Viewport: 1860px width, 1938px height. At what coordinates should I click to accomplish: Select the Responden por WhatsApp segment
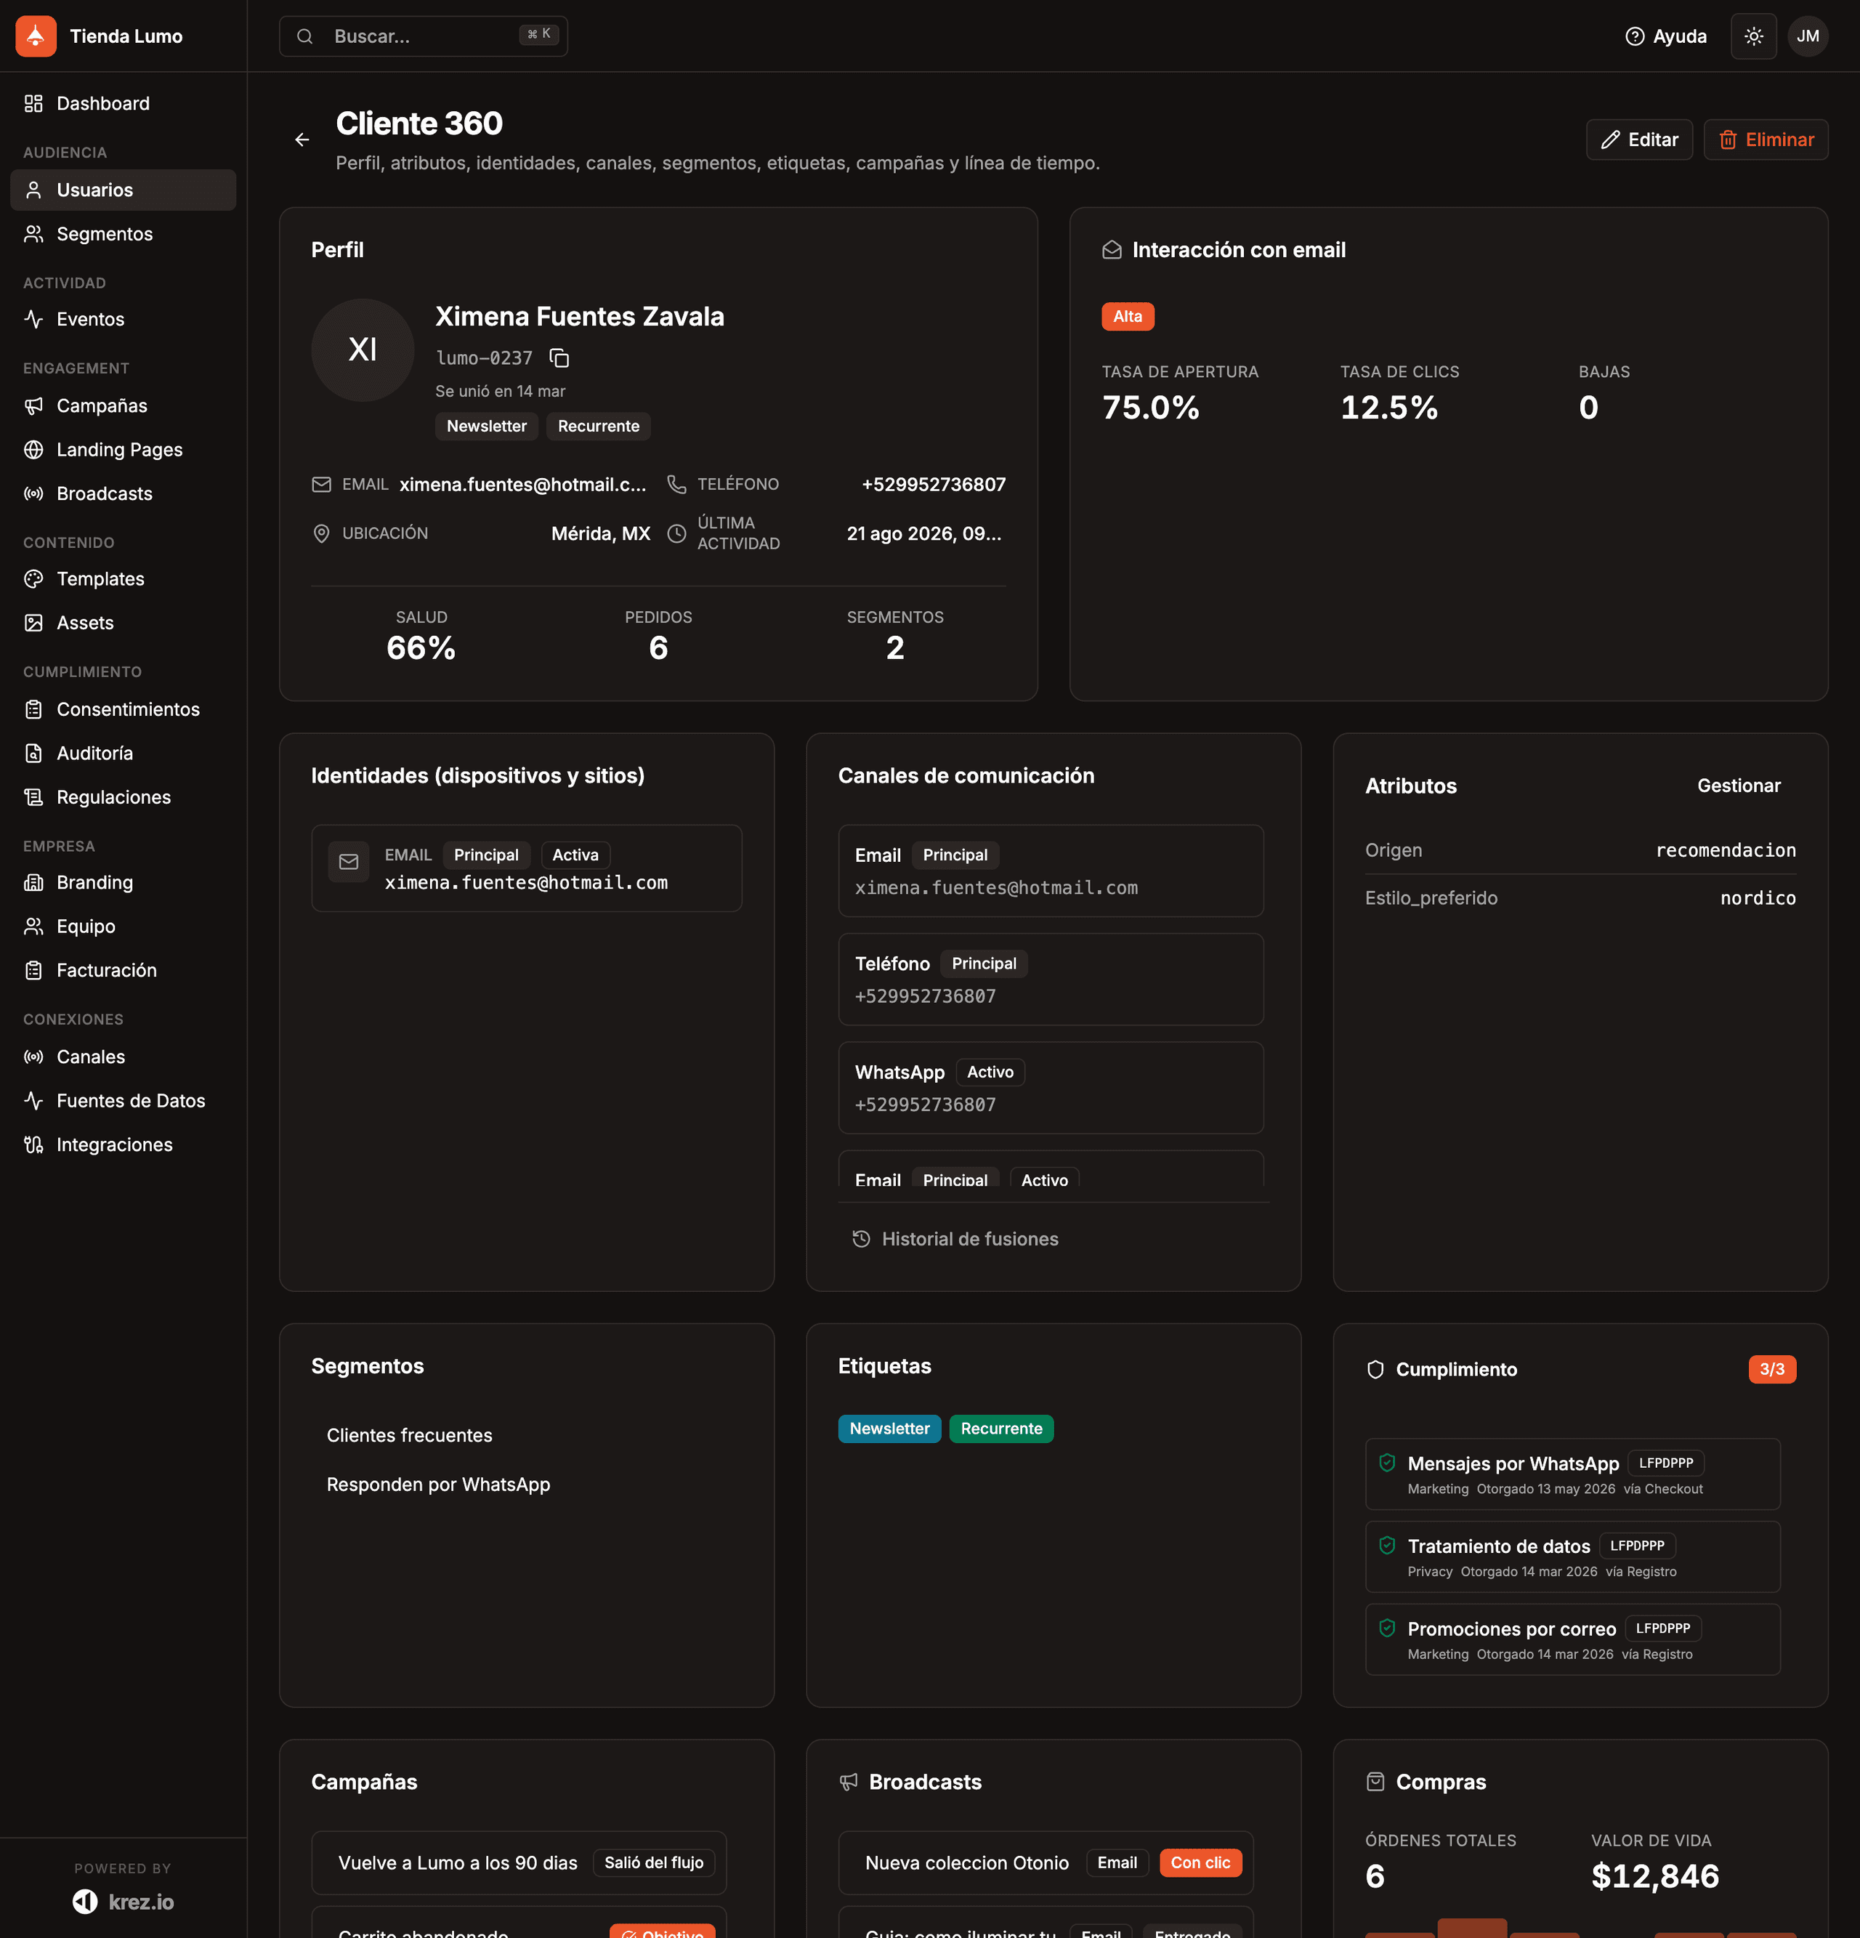438,1485
